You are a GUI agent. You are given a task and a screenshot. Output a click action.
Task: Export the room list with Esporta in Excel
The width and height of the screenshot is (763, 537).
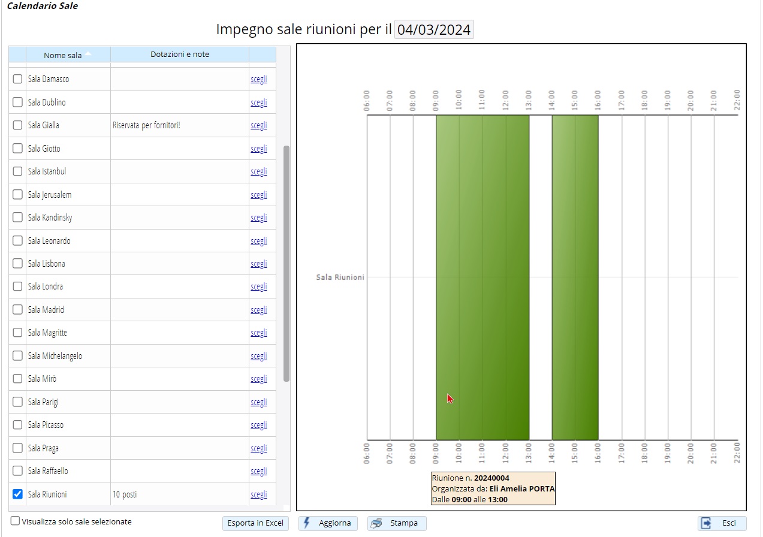(x=255, y=523)
